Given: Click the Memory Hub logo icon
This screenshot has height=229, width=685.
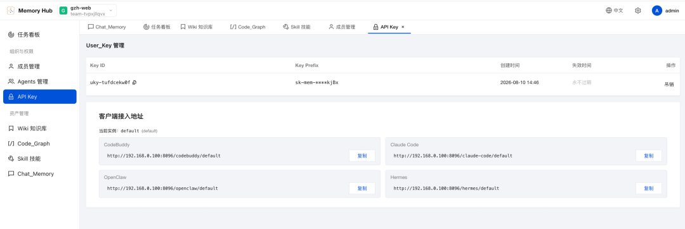Looking at the screenshot, I should 11,11.
